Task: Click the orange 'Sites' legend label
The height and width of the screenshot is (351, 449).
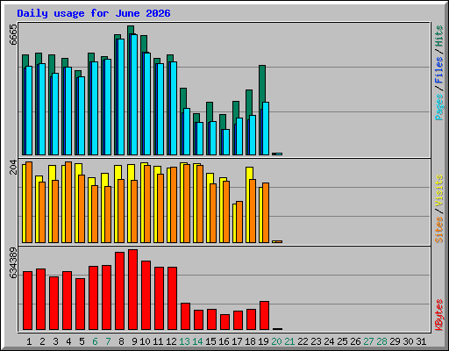Action: (439, 230)
